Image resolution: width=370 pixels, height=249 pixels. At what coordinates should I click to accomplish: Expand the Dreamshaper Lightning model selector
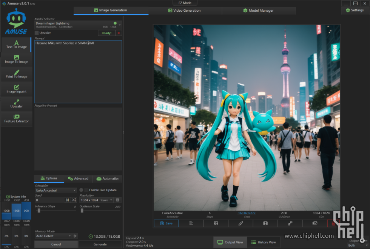coord(78,25)
